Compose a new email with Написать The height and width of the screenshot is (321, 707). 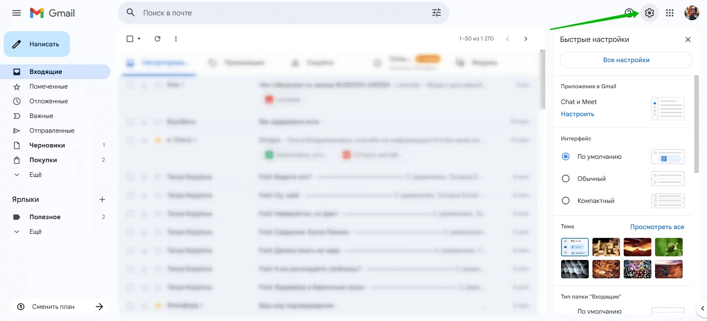[x=37, y=44]
